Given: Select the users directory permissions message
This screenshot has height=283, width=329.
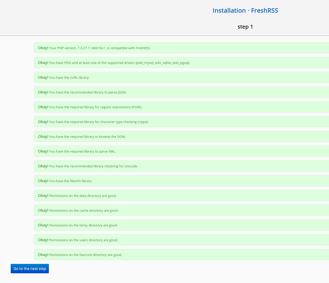Looking at the screenshot, I should point(181,240).
